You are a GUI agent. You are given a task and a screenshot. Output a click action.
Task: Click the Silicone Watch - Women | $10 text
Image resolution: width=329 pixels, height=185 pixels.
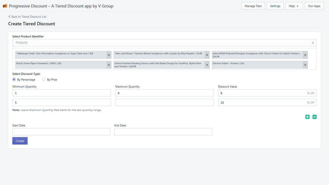228,63
